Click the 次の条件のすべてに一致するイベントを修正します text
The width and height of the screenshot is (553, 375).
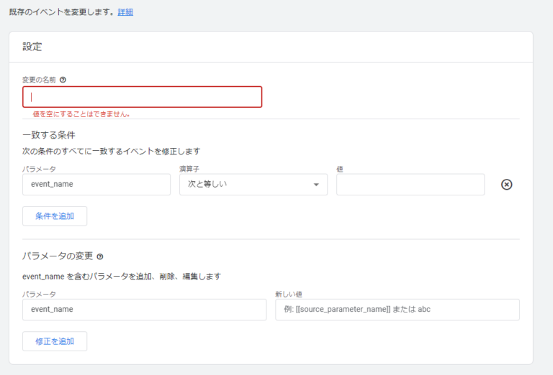(112, 152)
